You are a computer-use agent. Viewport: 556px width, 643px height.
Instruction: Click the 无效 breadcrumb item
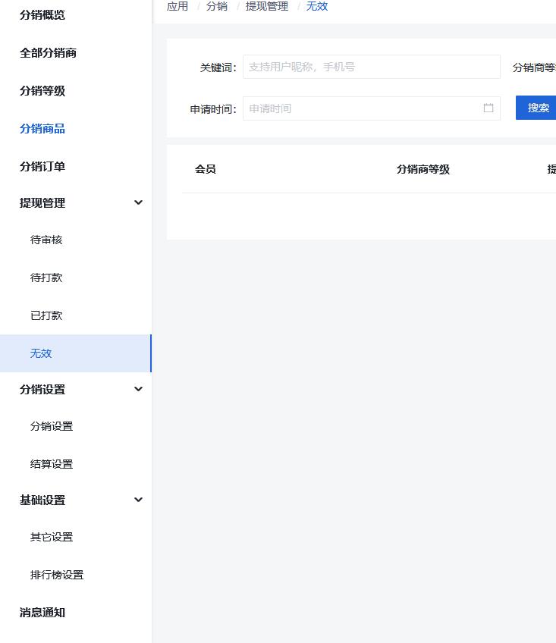pos(317,6)
